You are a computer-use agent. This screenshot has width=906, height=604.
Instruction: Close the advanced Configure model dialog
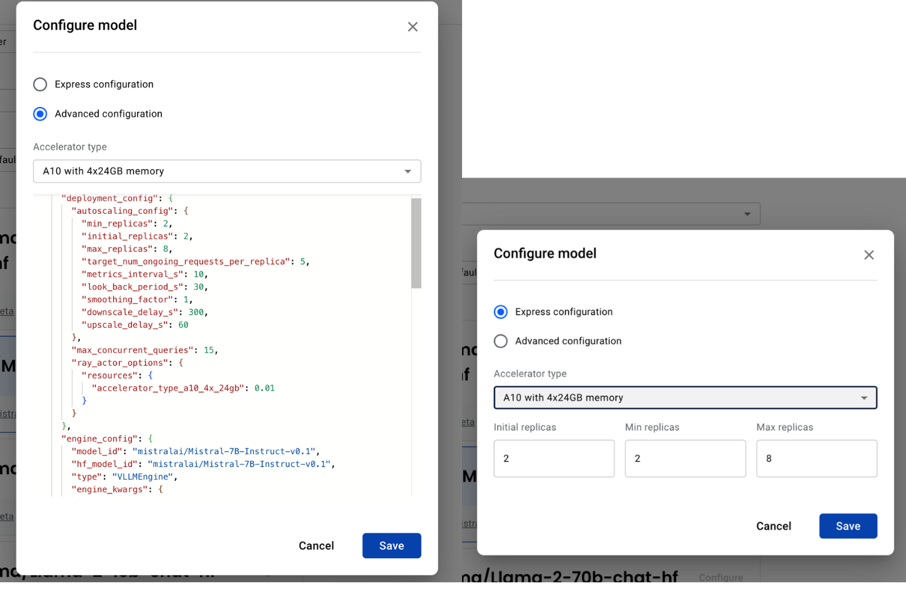(413, 27)
